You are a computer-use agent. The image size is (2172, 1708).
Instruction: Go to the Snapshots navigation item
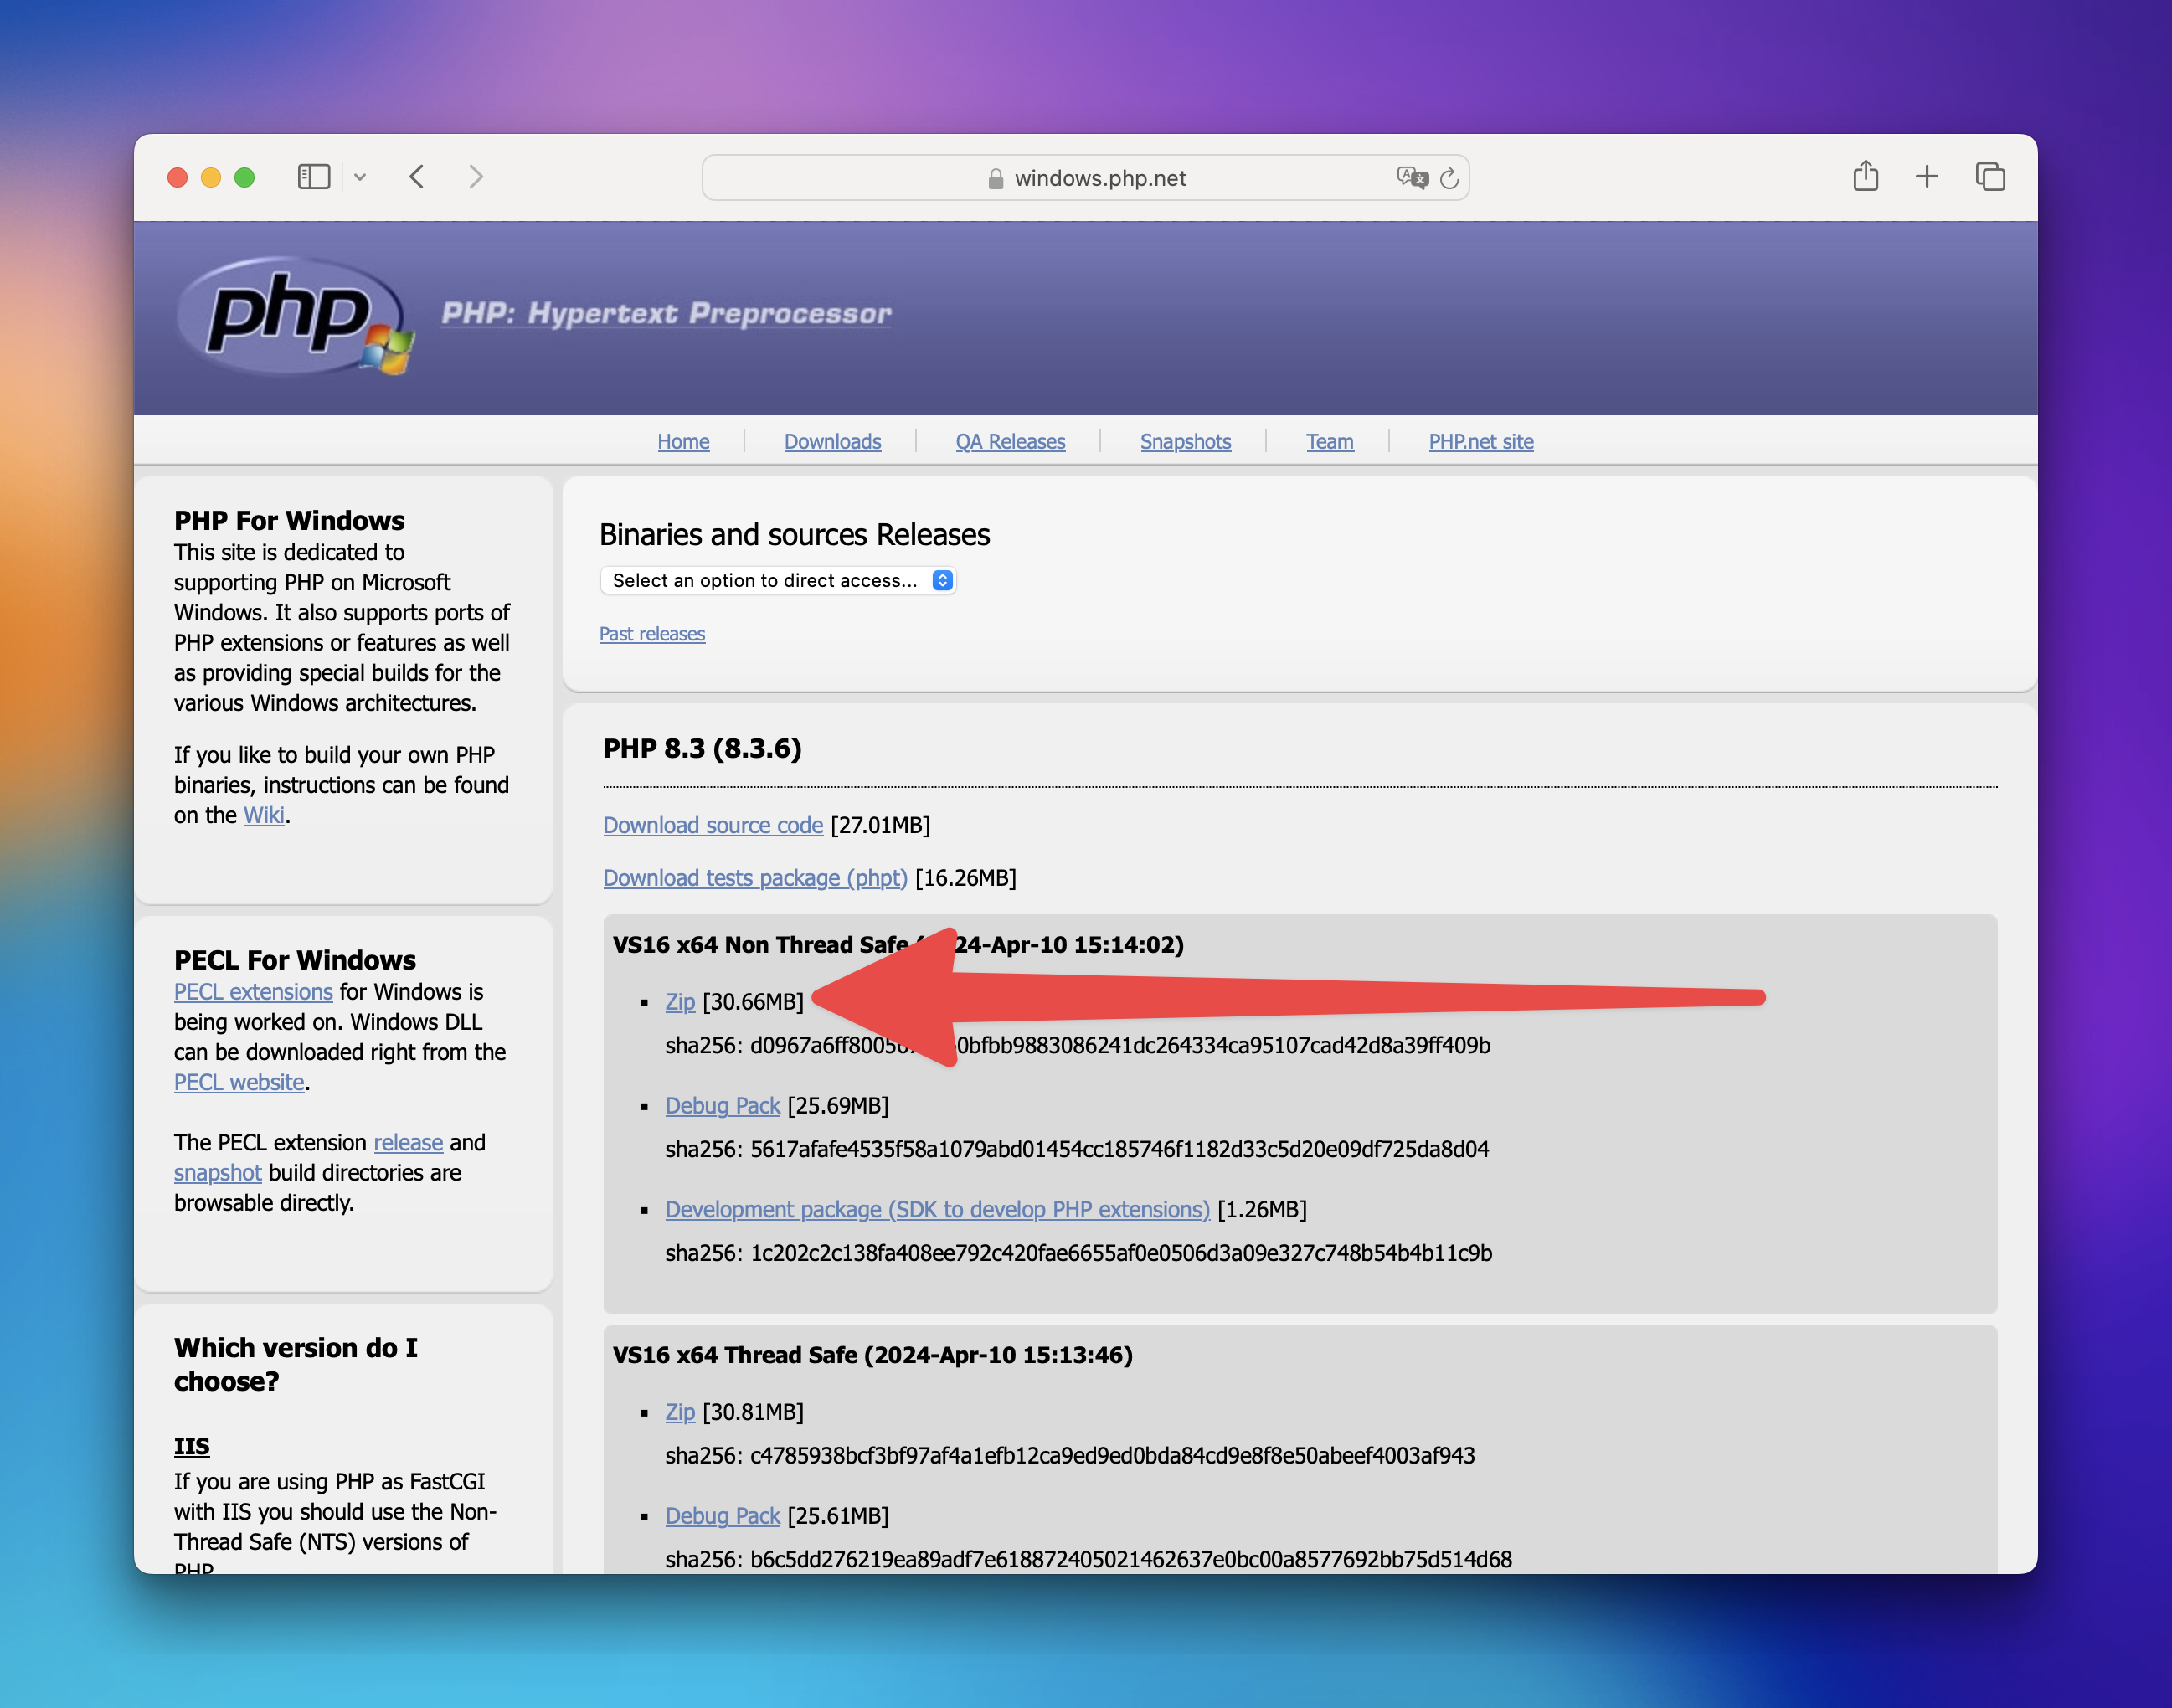tap(1185, 441)
